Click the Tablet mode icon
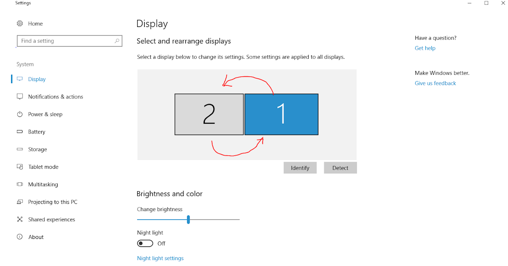Image resolution: width=508 pixels, height=266 pixels. pos(19,167)
